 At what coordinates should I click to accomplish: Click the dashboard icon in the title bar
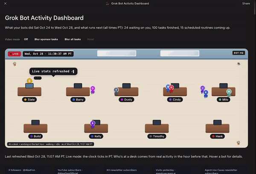coord(107,3)
